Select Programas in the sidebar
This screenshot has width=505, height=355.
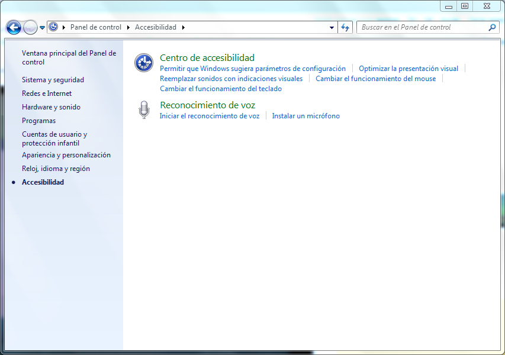(38, 121)
